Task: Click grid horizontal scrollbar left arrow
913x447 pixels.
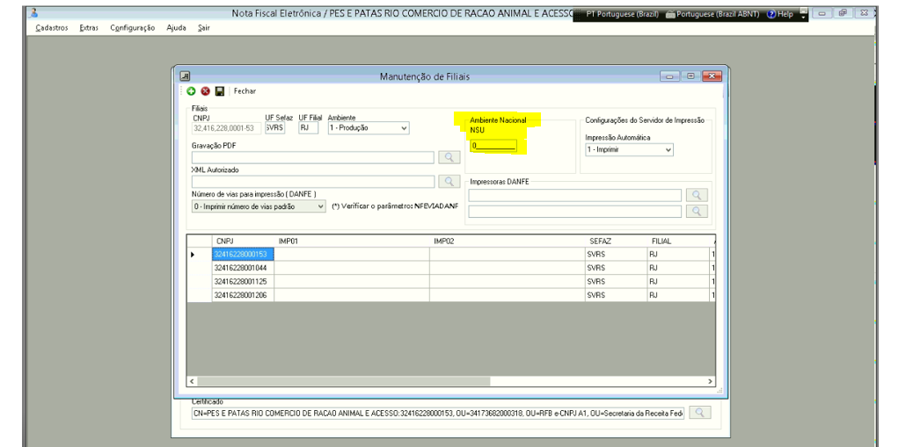Action: 192,381
